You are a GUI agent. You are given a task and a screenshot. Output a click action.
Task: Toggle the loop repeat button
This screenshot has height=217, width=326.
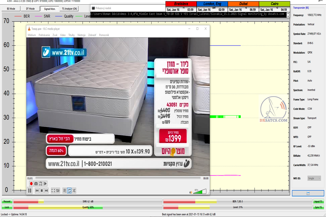pyautogui.click(x=69, y=191)
